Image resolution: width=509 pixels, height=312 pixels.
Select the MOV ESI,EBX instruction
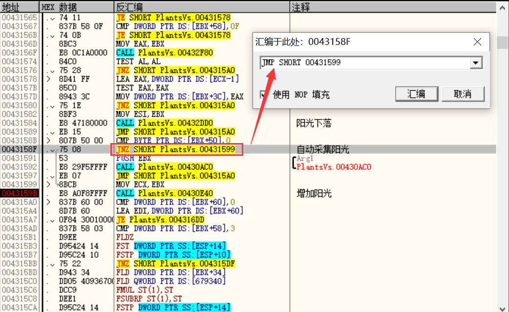[140, 114]
